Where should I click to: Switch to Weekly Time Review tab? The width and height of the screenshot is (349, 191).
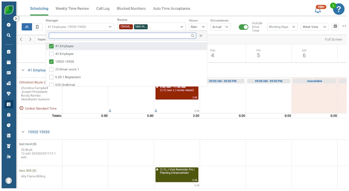point(72,8)
